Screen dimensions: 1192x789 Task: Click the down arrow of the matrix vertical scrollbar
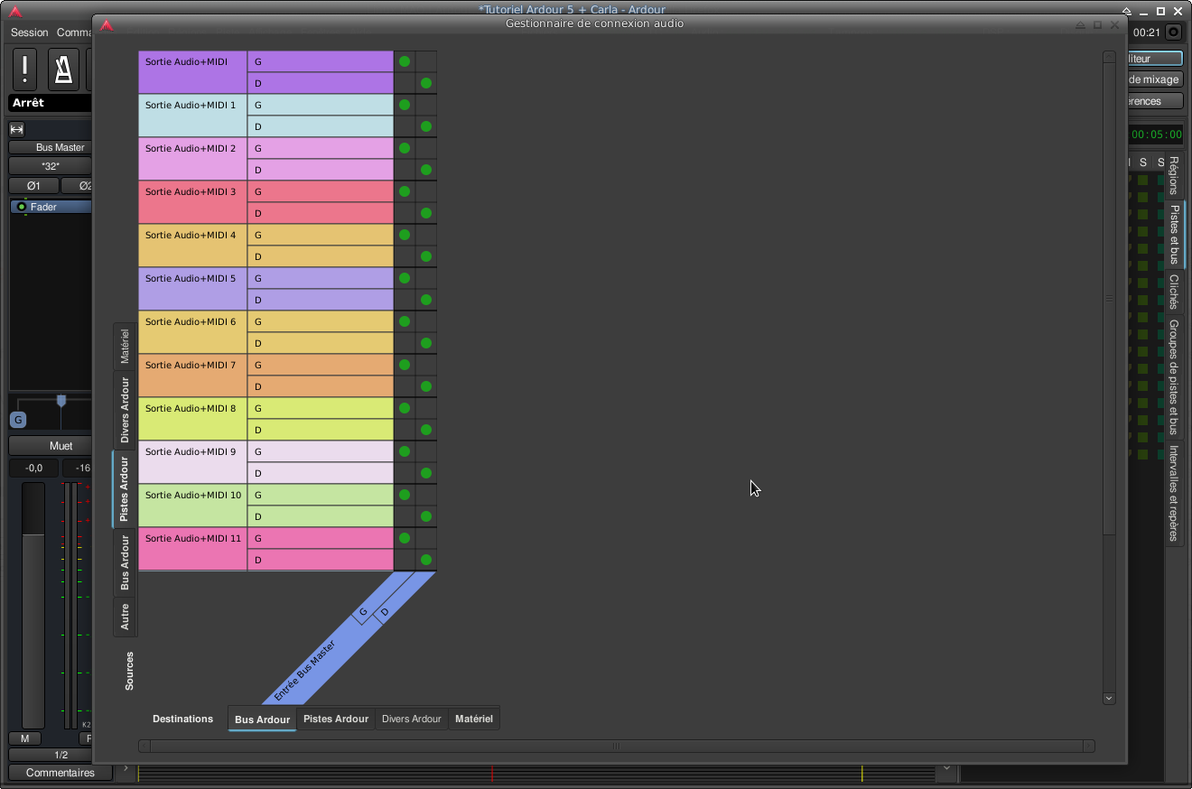[x=1109, y=698]
